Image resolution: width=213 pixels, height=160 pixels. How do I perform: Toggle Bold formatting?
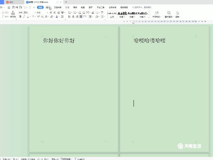point(20,16)
